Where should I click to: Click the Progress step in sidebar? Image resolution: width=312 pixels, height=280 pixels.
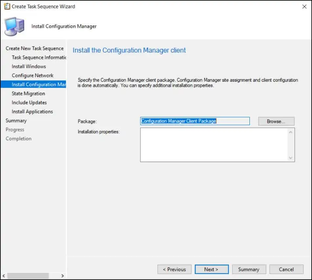pyautogui.click(x=15, y=130)
